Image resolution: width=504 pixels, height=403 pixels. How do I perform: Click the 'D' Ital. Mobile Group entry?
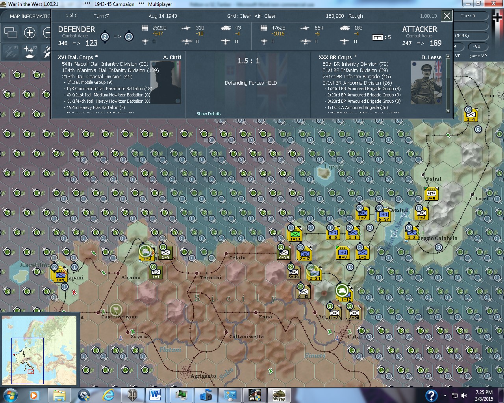(x=89, y=82)
